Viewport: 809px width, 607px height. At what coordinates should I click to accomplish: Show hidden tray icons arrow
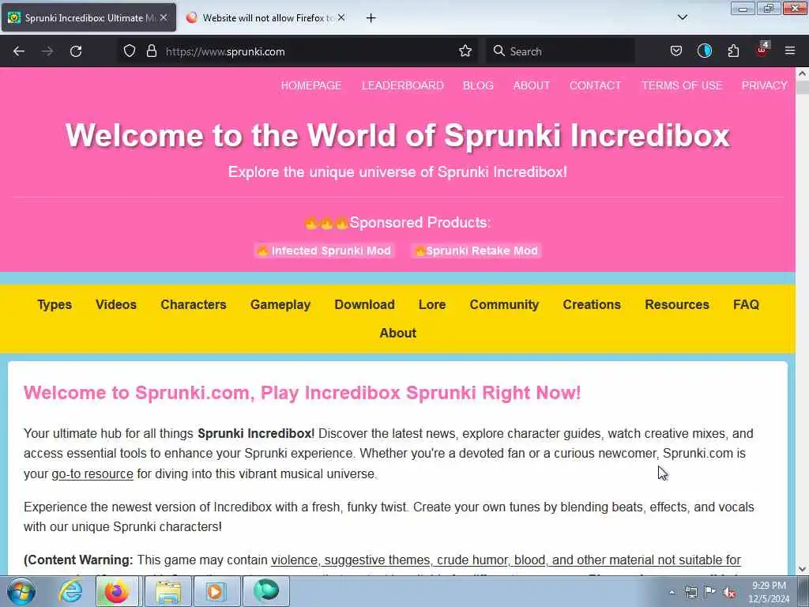(672, 593)
